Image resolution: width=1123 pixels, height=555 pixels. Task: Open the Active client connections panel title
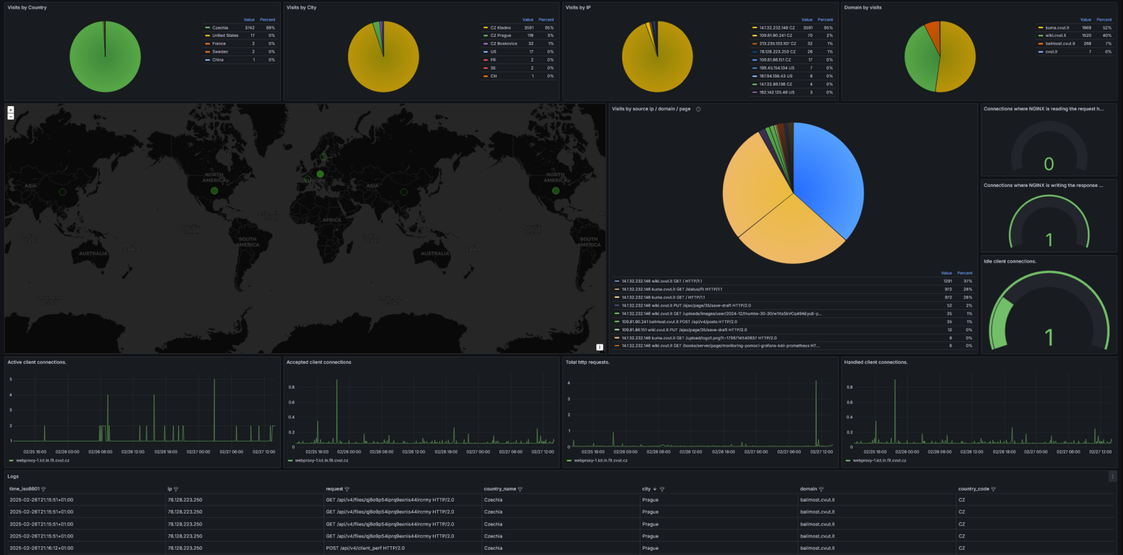pos(37,363)
